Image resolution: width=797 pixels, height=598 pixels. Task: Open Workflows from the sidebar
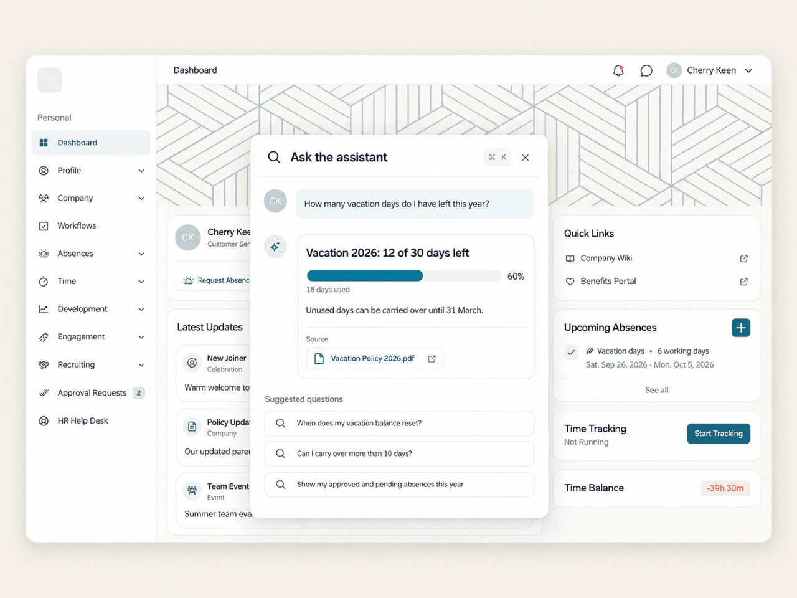(x=91, y=226)
